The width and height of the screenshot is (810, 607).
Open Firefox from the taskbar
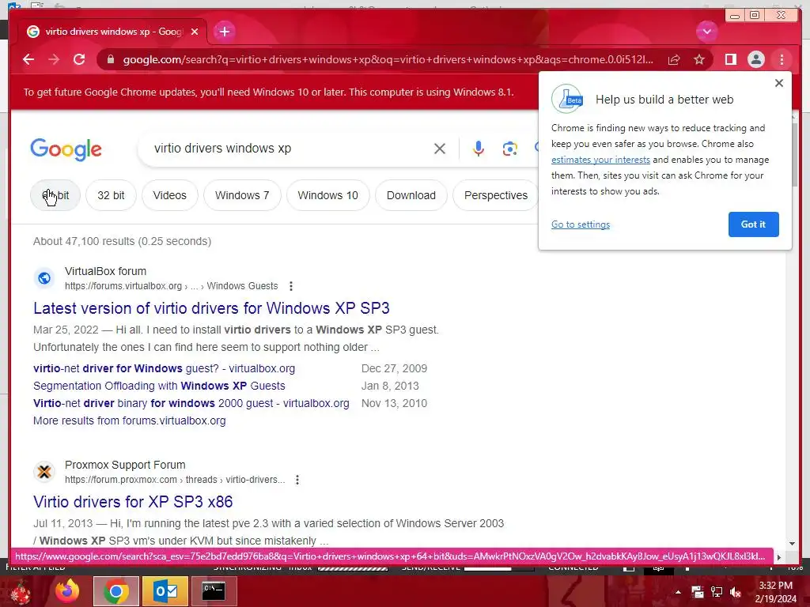pos(67,591)
